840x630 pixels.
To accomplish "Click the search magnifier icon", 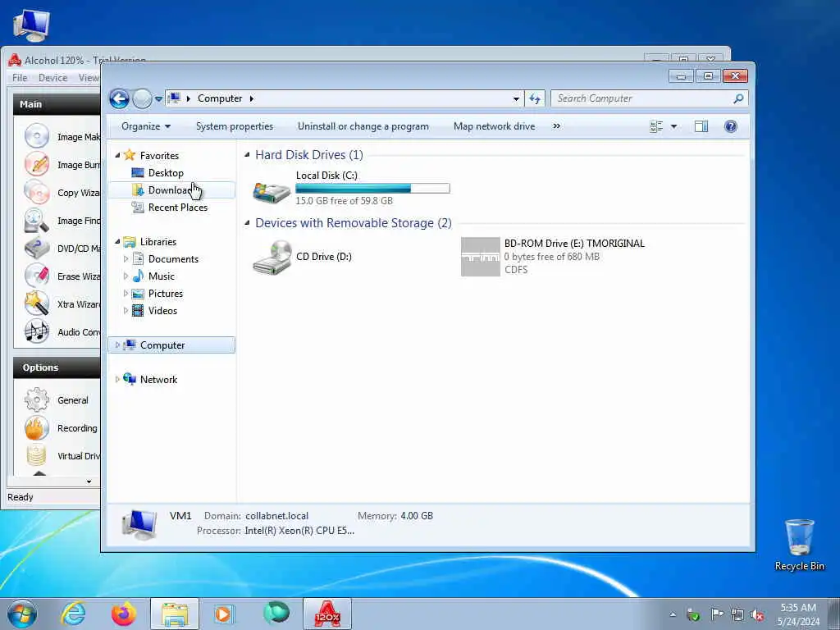I will (x=738, y=98).
